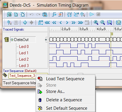Click the triple left chevron fast rewind icon

pos(47,23)
